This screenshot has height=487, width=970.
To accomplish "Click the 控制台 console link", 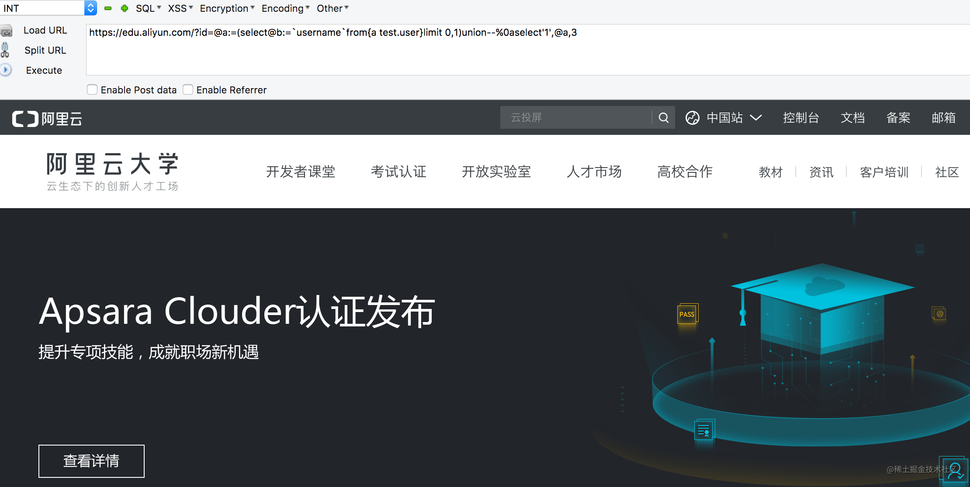I will pyautogui.click(x=801, y=118).
